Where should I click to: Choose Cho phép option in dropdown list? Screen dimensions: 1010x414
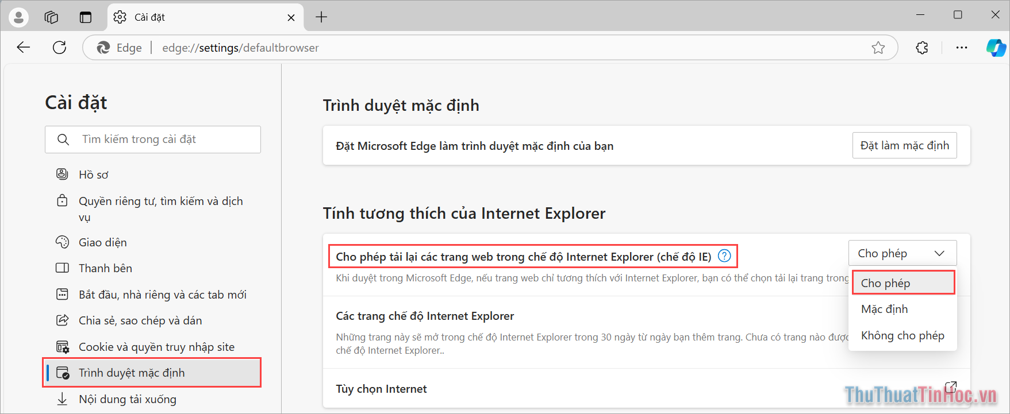(x=903, y=283)
